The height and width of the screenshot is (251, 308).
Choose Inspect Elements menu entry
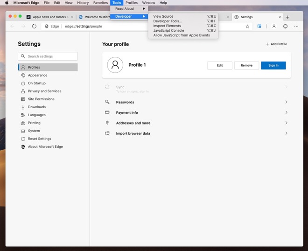(x=183, y=26)
